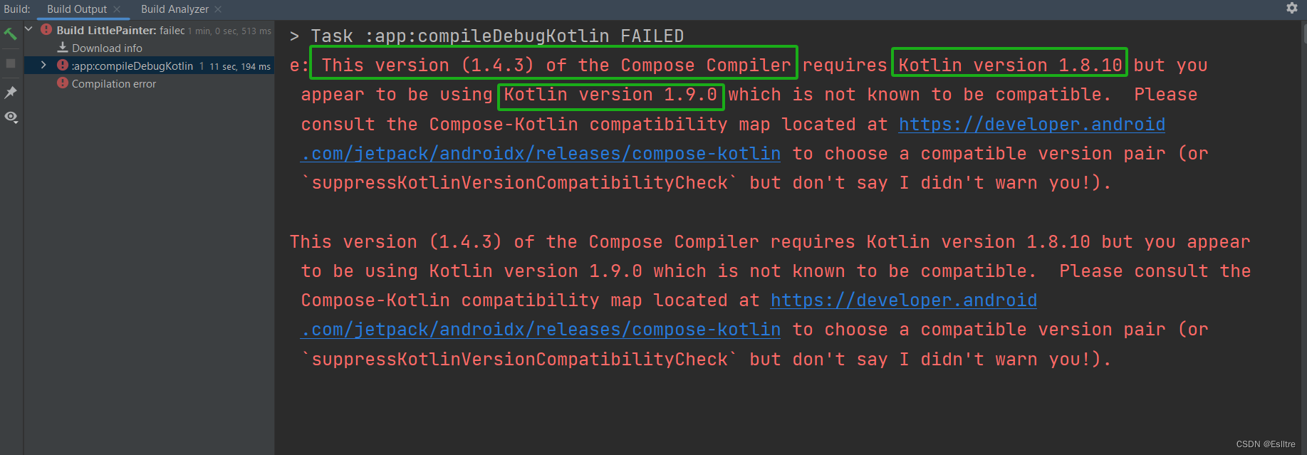Select the :app:compileDebugKotlin tree item
The image size is (1307, 455).
tap(132, 66)
